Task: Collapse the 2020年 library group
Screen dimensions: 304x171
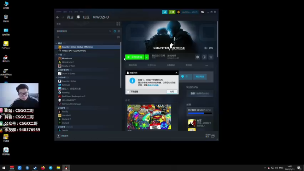Action: (57, 78)
